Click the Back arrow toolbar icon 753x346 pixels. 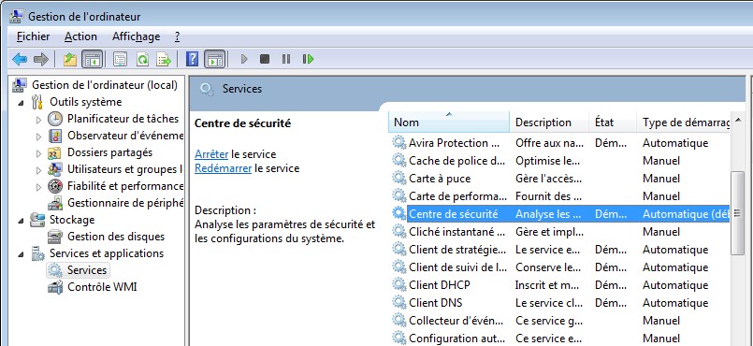[20, 60]
